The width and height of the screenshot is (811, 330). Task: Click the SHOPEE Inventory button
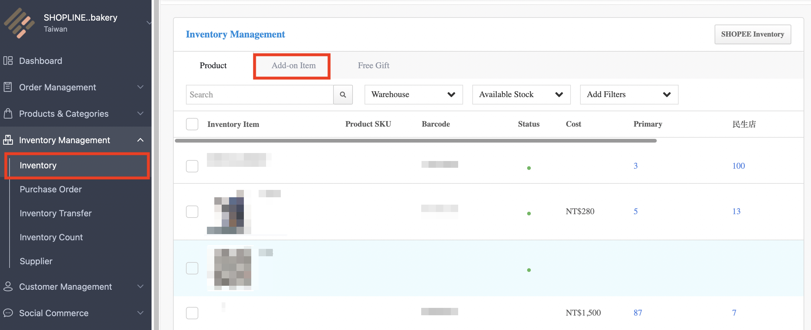pyautogui.click(x=752, y=34)
